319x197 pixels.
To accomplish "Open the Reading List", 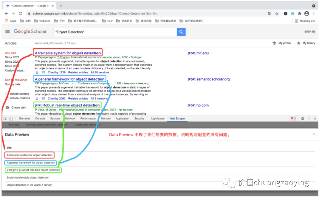I will click(x=305, y=21).
